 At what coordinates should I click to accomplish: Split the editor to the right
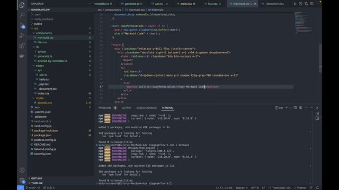312,4
